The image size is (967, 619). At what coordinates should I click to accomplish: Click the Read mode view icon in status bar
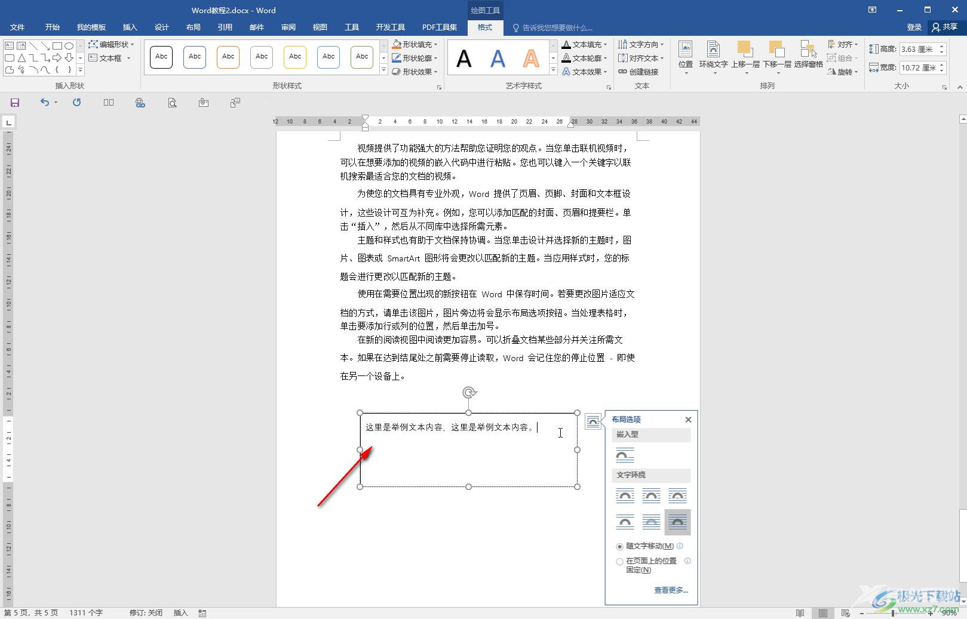tap(800, 613)
